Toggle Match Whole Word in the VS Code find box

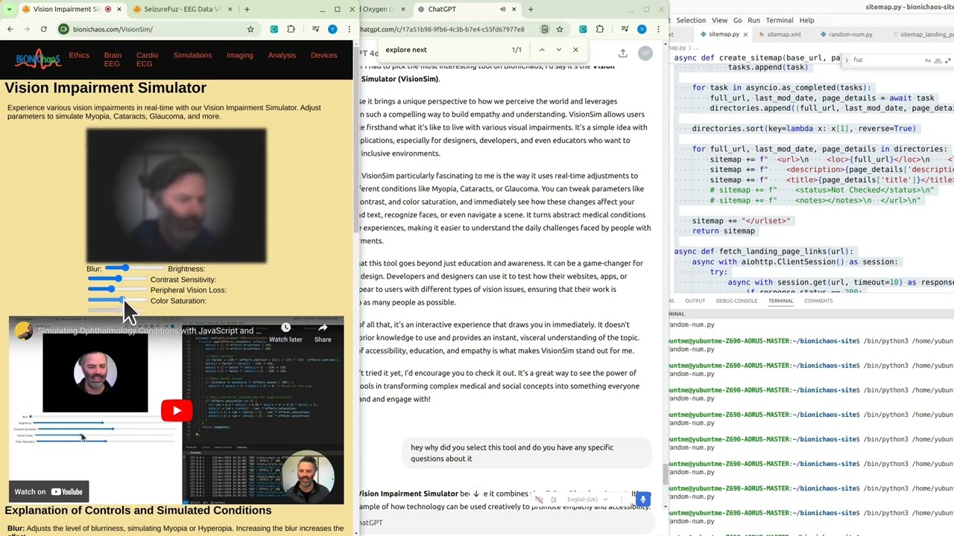coord(938,60)
